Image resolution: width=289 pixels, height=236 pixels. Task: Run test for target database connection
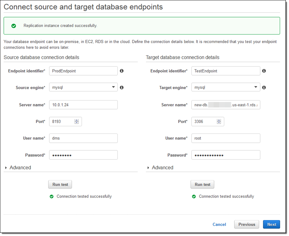[x=202, y=184]
